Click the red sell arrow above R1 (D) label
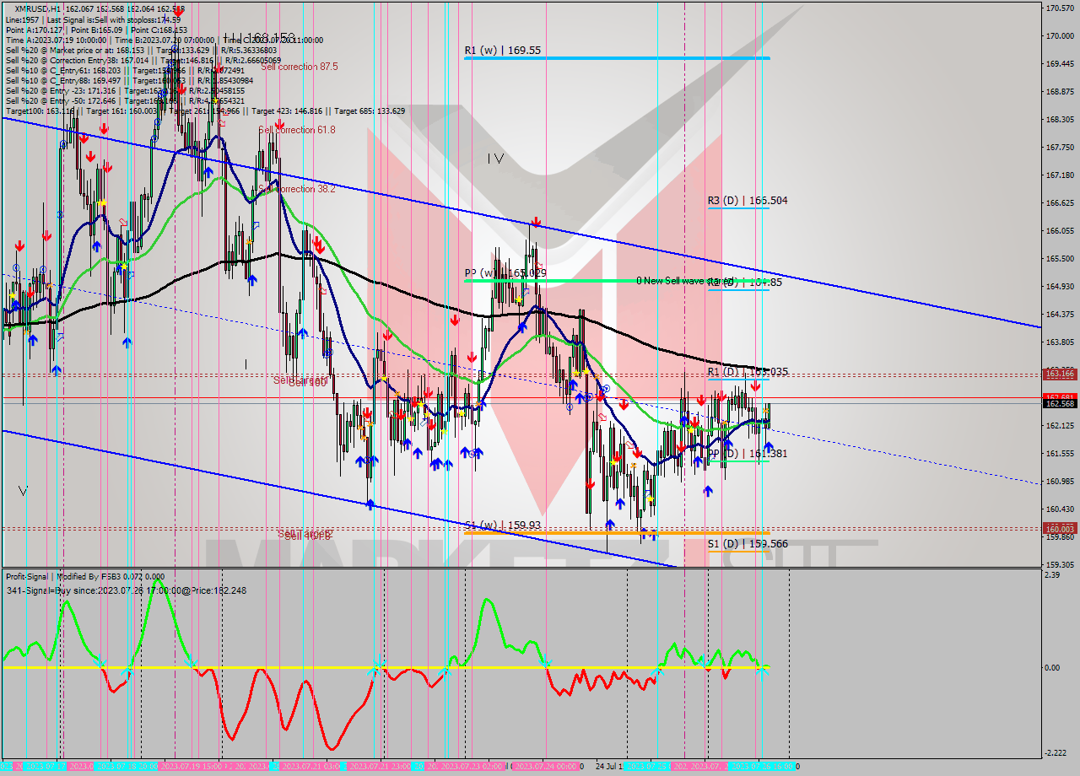The height and width of the screenshot is (776, 1080). coord(754,385)
